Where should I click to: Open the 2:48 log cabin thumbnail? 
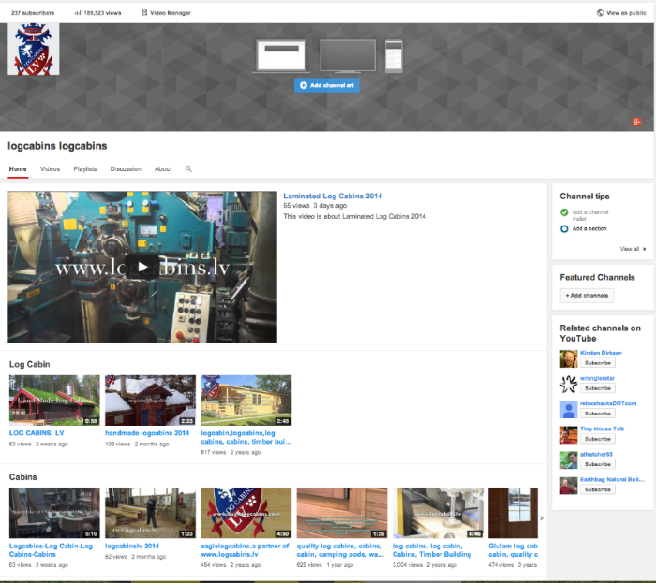(x=246, y=401)
